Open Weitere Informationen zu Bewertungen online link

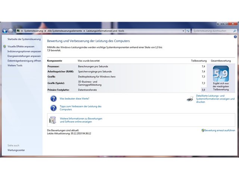coord(81,120)
